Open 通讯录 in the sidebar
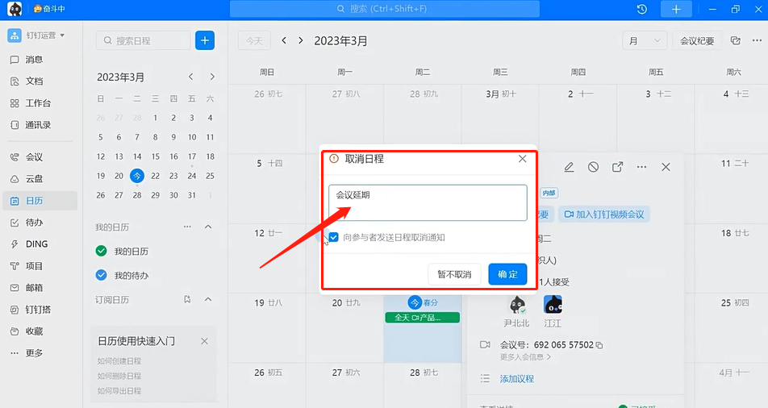 pyautogui.click(x=40, y=125)
